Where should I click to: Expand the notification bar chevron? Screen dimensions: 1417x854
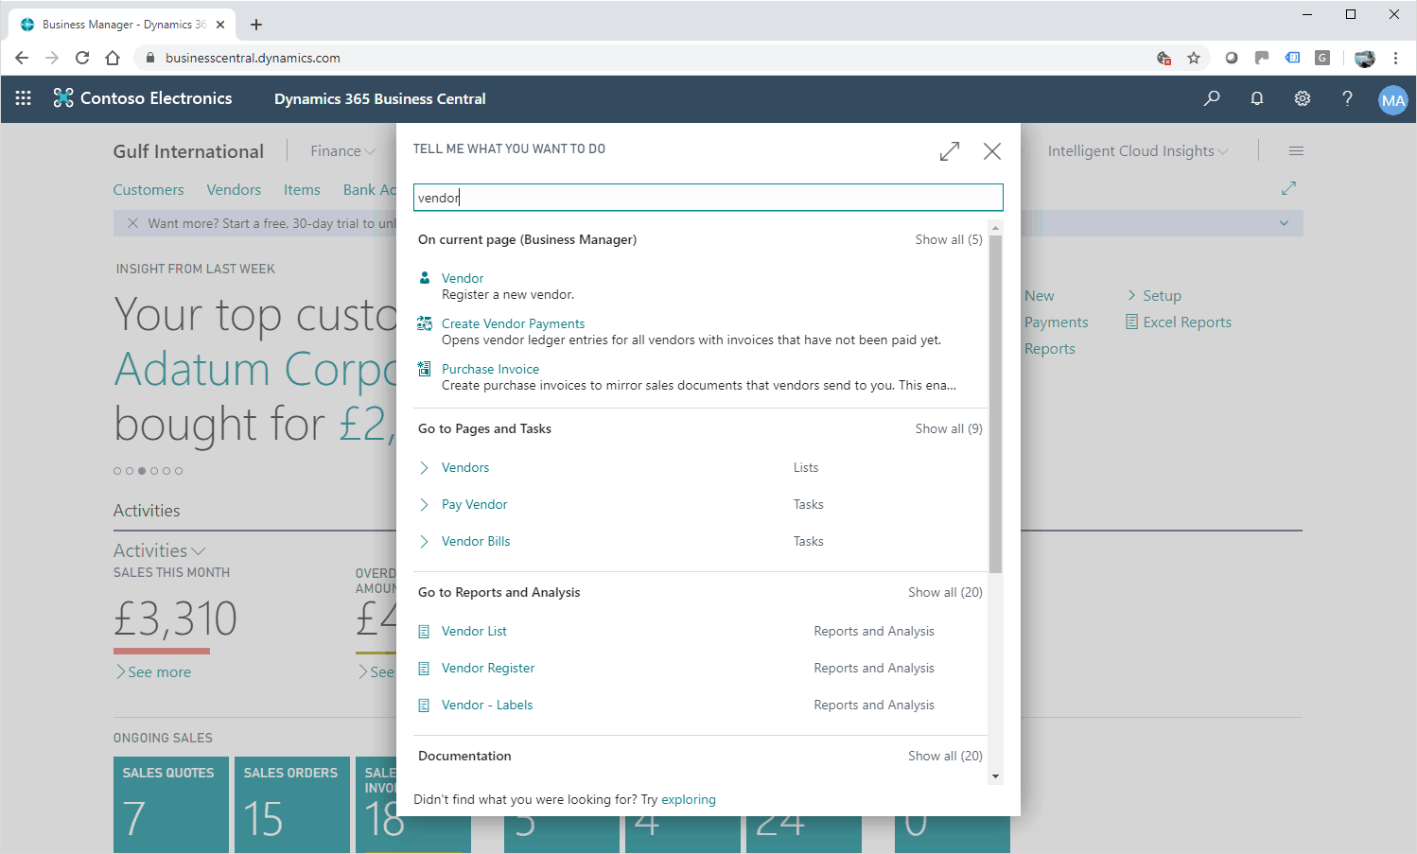pos(1284,223)
